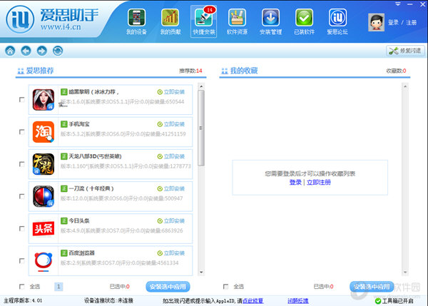The image size is (428, 306).
Task: Go to home with the house icon
Action: point(10,51)
